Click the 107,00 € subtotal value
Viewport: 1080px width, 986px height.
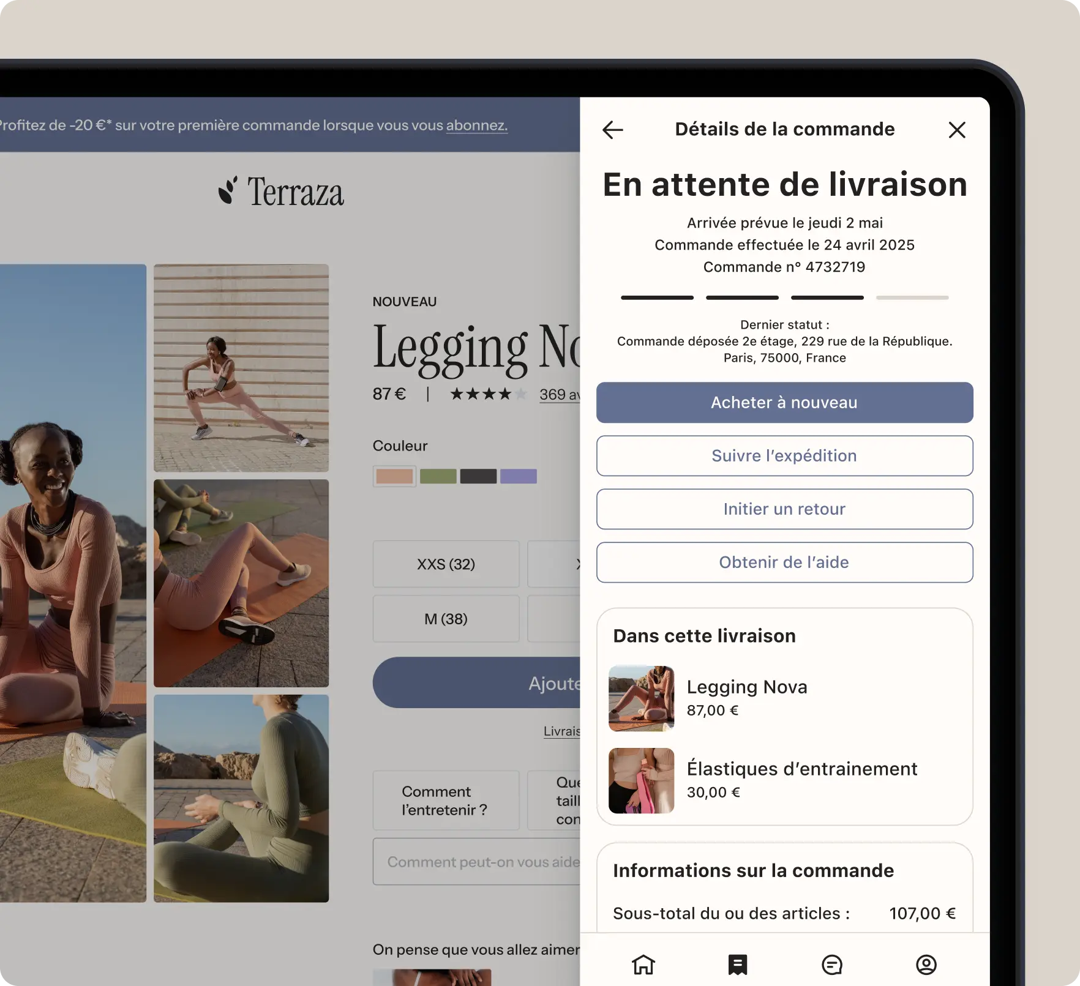(x=922, y=914)
